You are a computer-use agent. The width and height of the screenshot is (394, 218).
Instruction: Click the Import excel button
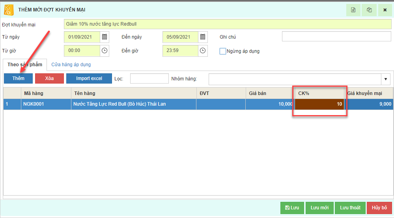point(89,78)
